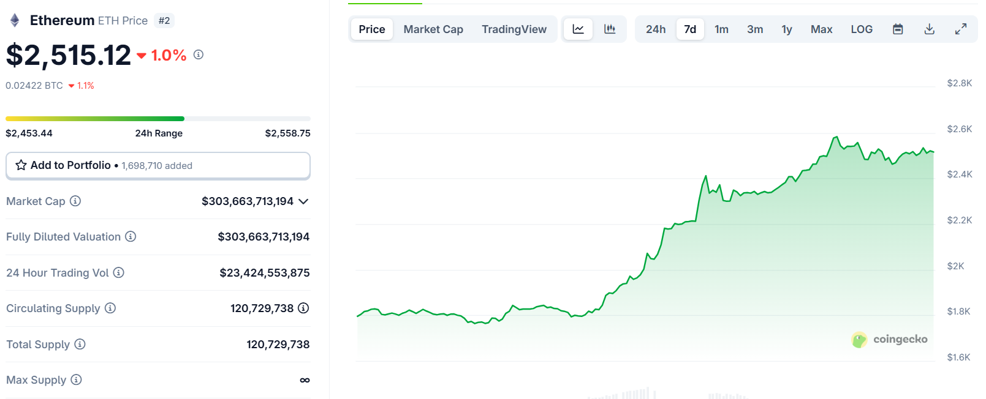
Task: Click the Ethereum diamond logo icon
Action: [x=15, y=21]
